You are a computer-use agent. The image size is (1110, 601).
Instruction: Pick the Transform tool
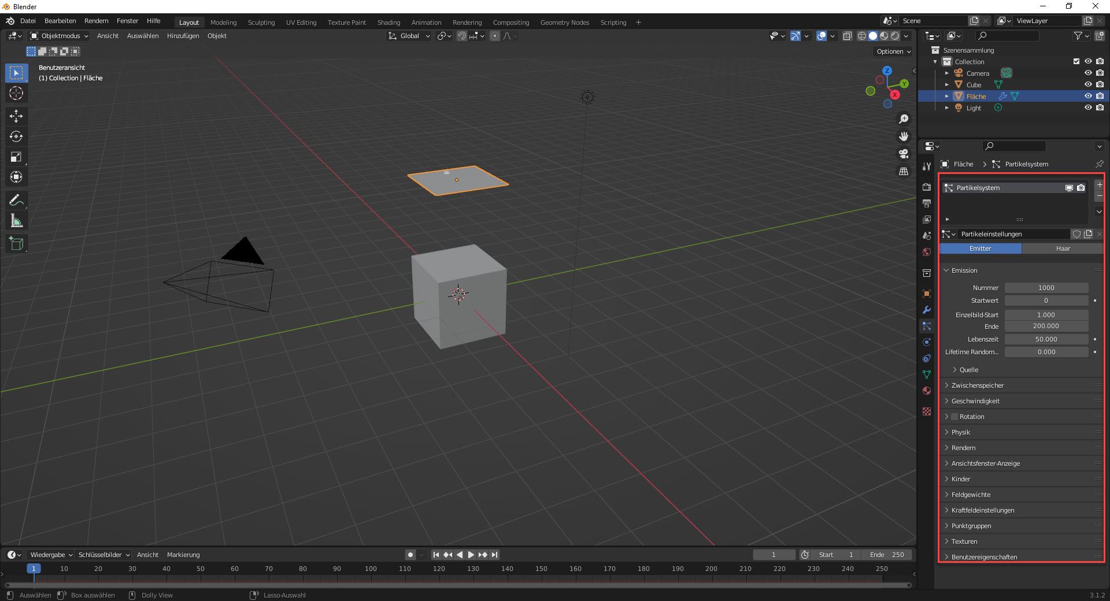point(16,177)
